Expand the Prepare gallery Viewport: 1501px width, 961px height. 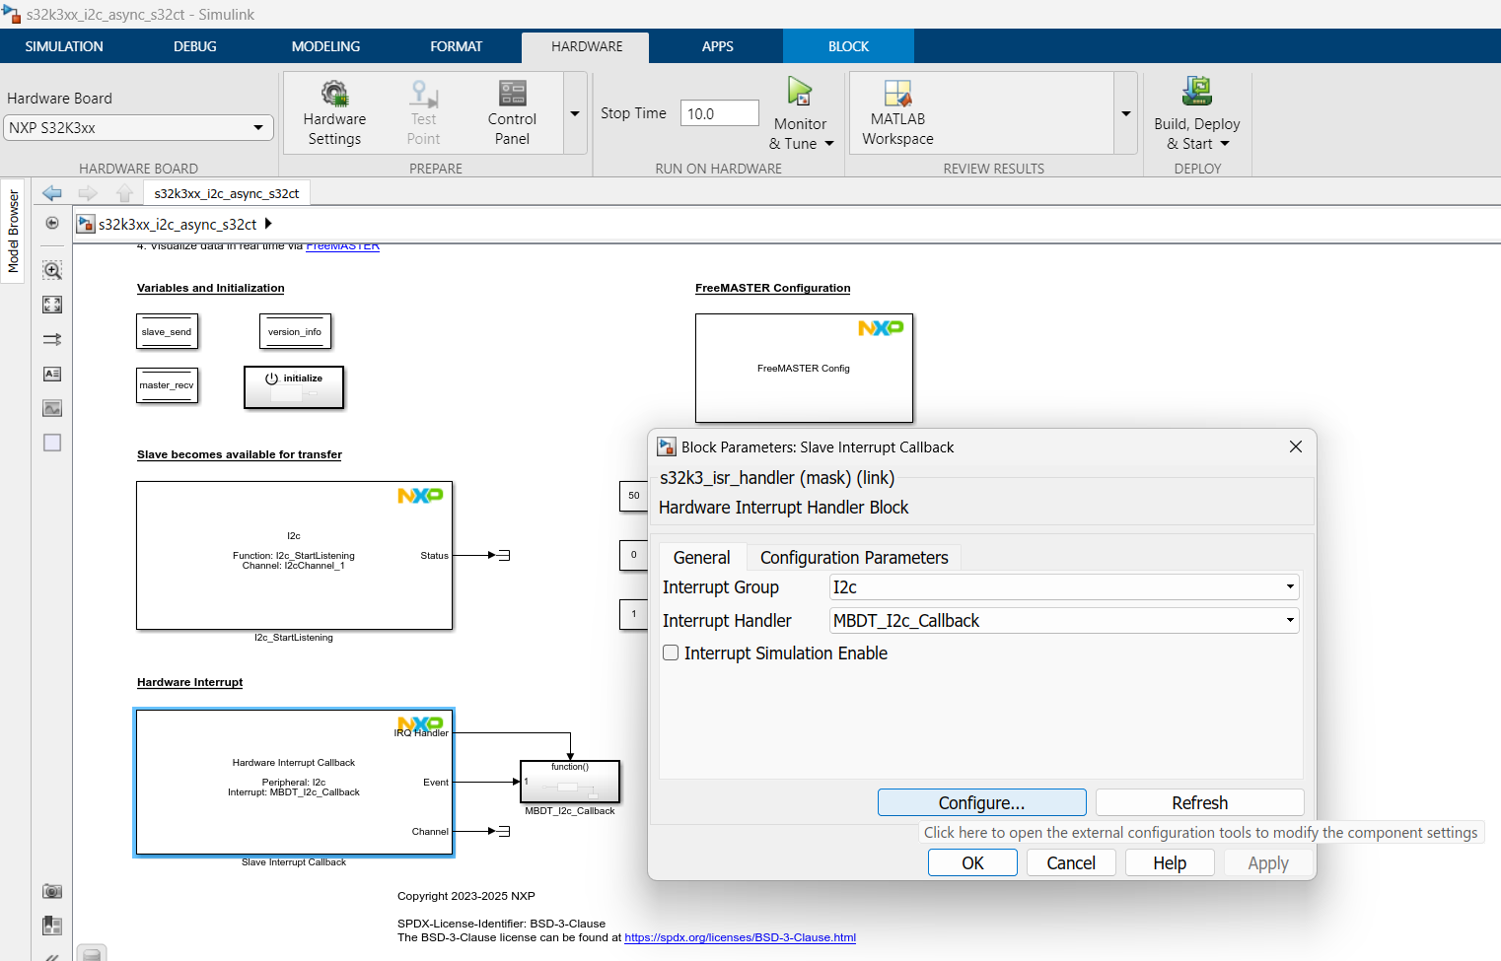pos(575,113)
